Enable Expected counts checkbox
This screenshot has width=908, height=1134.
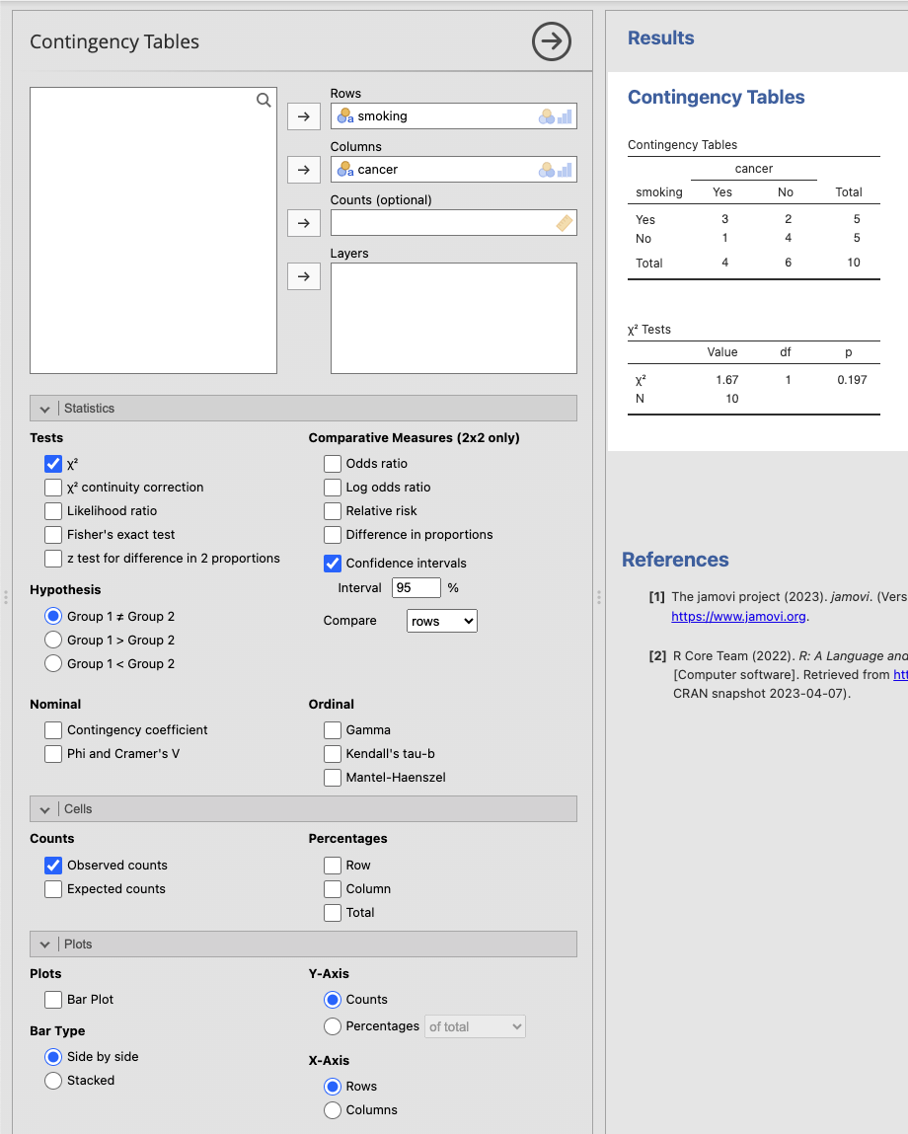tap(53, 889)
